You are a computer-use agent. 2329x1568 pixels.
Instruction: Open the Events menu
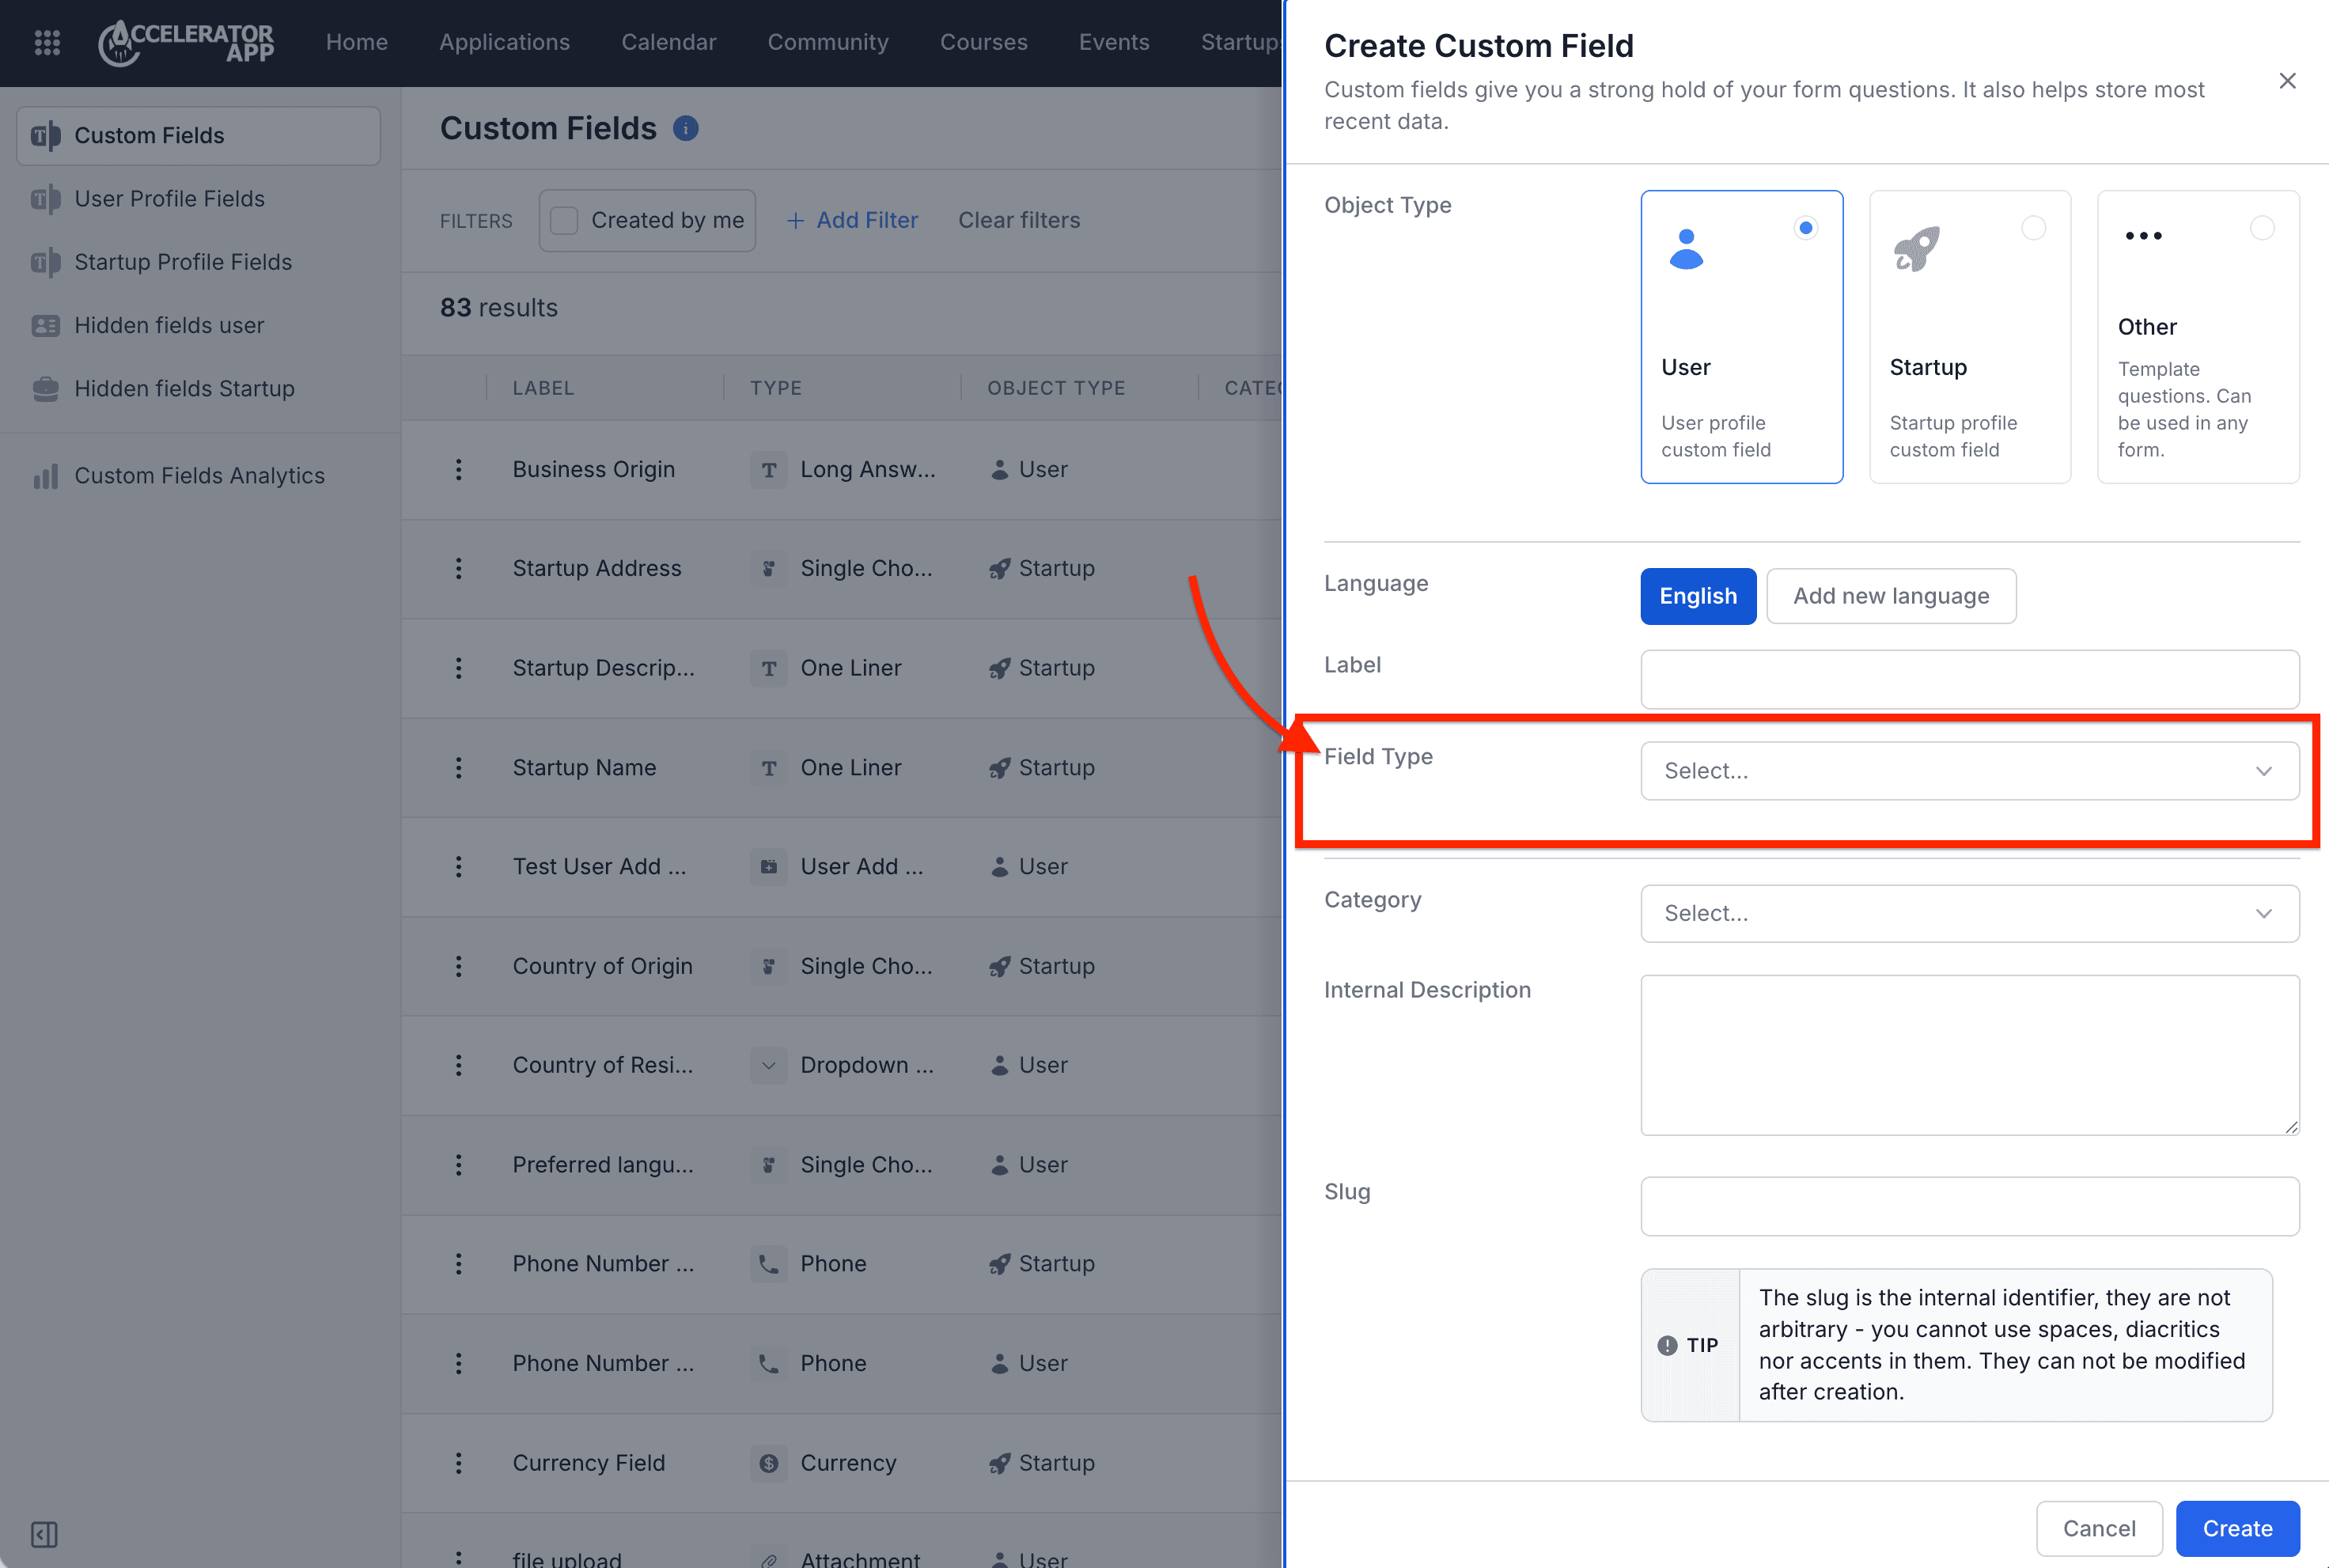1114,42
